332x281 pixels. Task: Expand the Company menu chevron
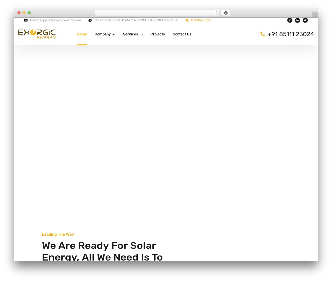pos(114,34)
